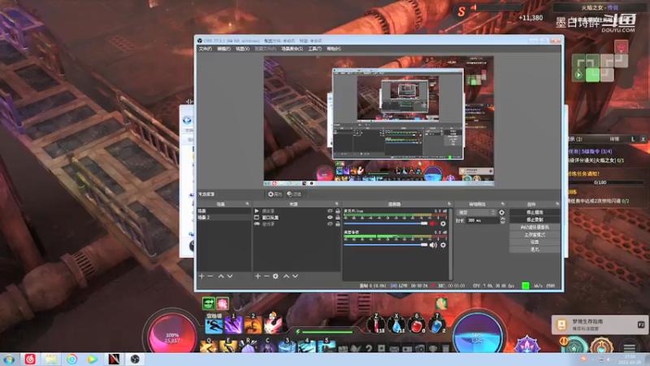Toggle visibility eye of third source
The width and height of the screenshot is (650, 366).
[330, 224]
